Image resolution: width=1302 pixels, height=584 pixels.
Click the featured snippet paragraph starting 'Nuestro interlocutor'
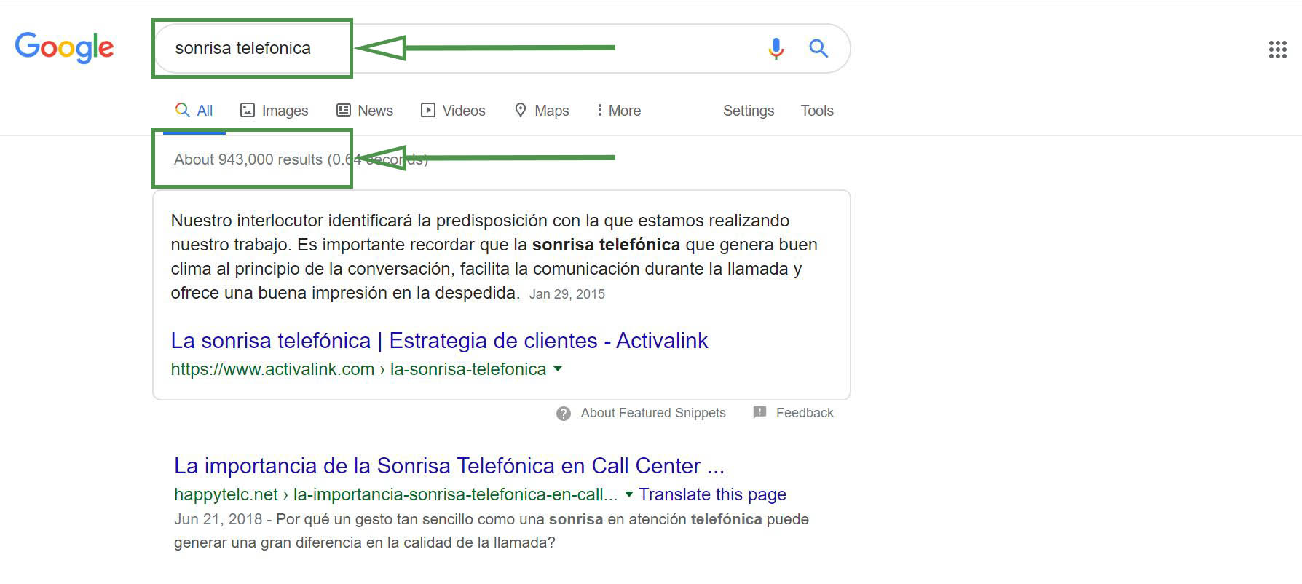[494, 256]
